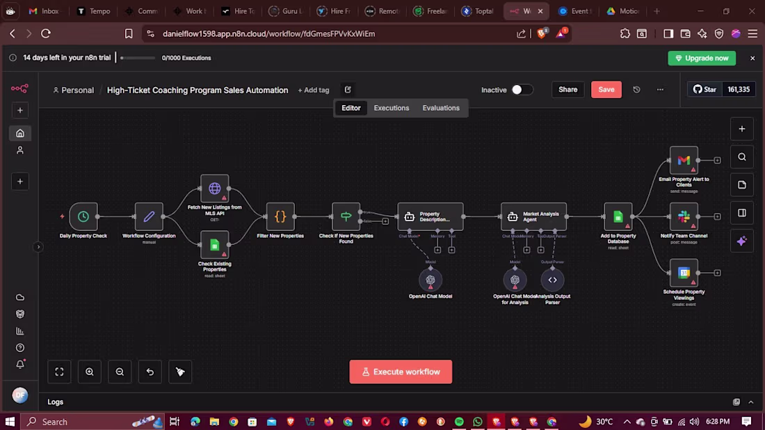The width and height of the screenshot is (765, 430).
Task: Select OpenAI Chat Model for Analysis node
Action: [x=515, y=280]
